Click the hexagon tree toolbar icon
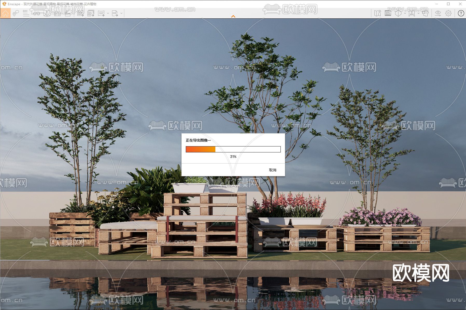This screenshot has height=310, width=466. (47, 13)
